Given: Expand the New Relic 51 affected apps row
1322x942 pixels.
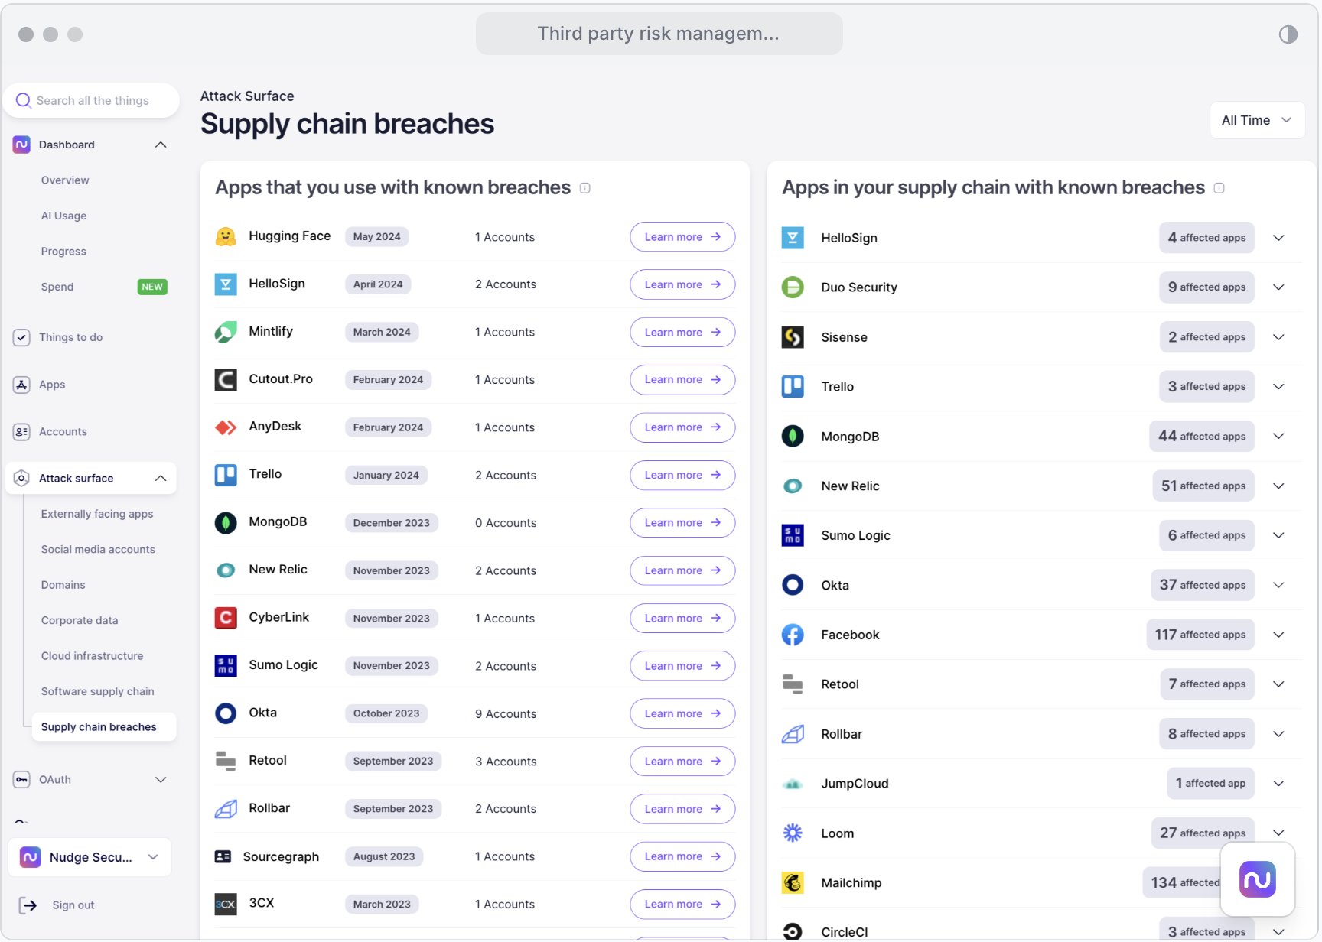Looking at the screenshot, I should pyautogui.click(x=1278, y=486).
